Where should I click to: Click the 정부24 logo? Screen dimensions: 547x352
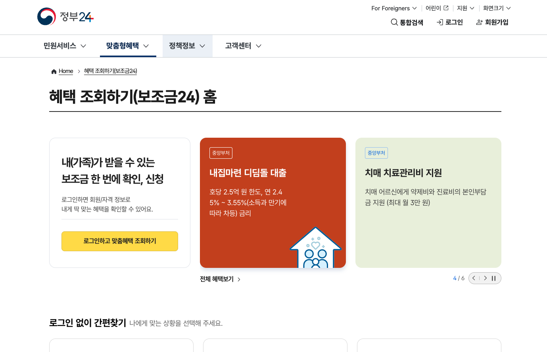tap(65, 17)
